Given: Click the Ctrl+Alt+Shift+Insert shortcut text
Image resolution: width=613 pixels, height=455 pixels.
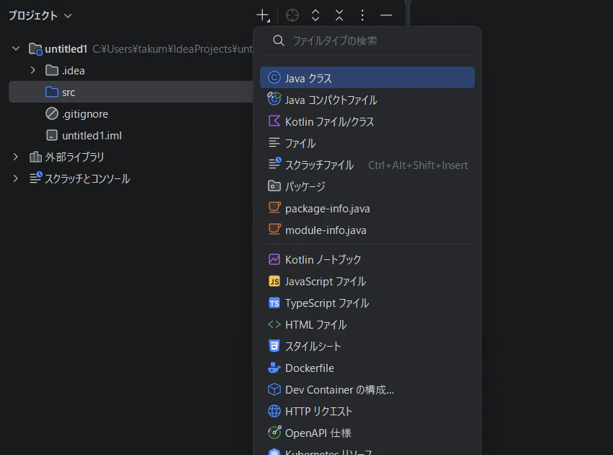Looking at the screenshot, I should click(x=418, y=165).
